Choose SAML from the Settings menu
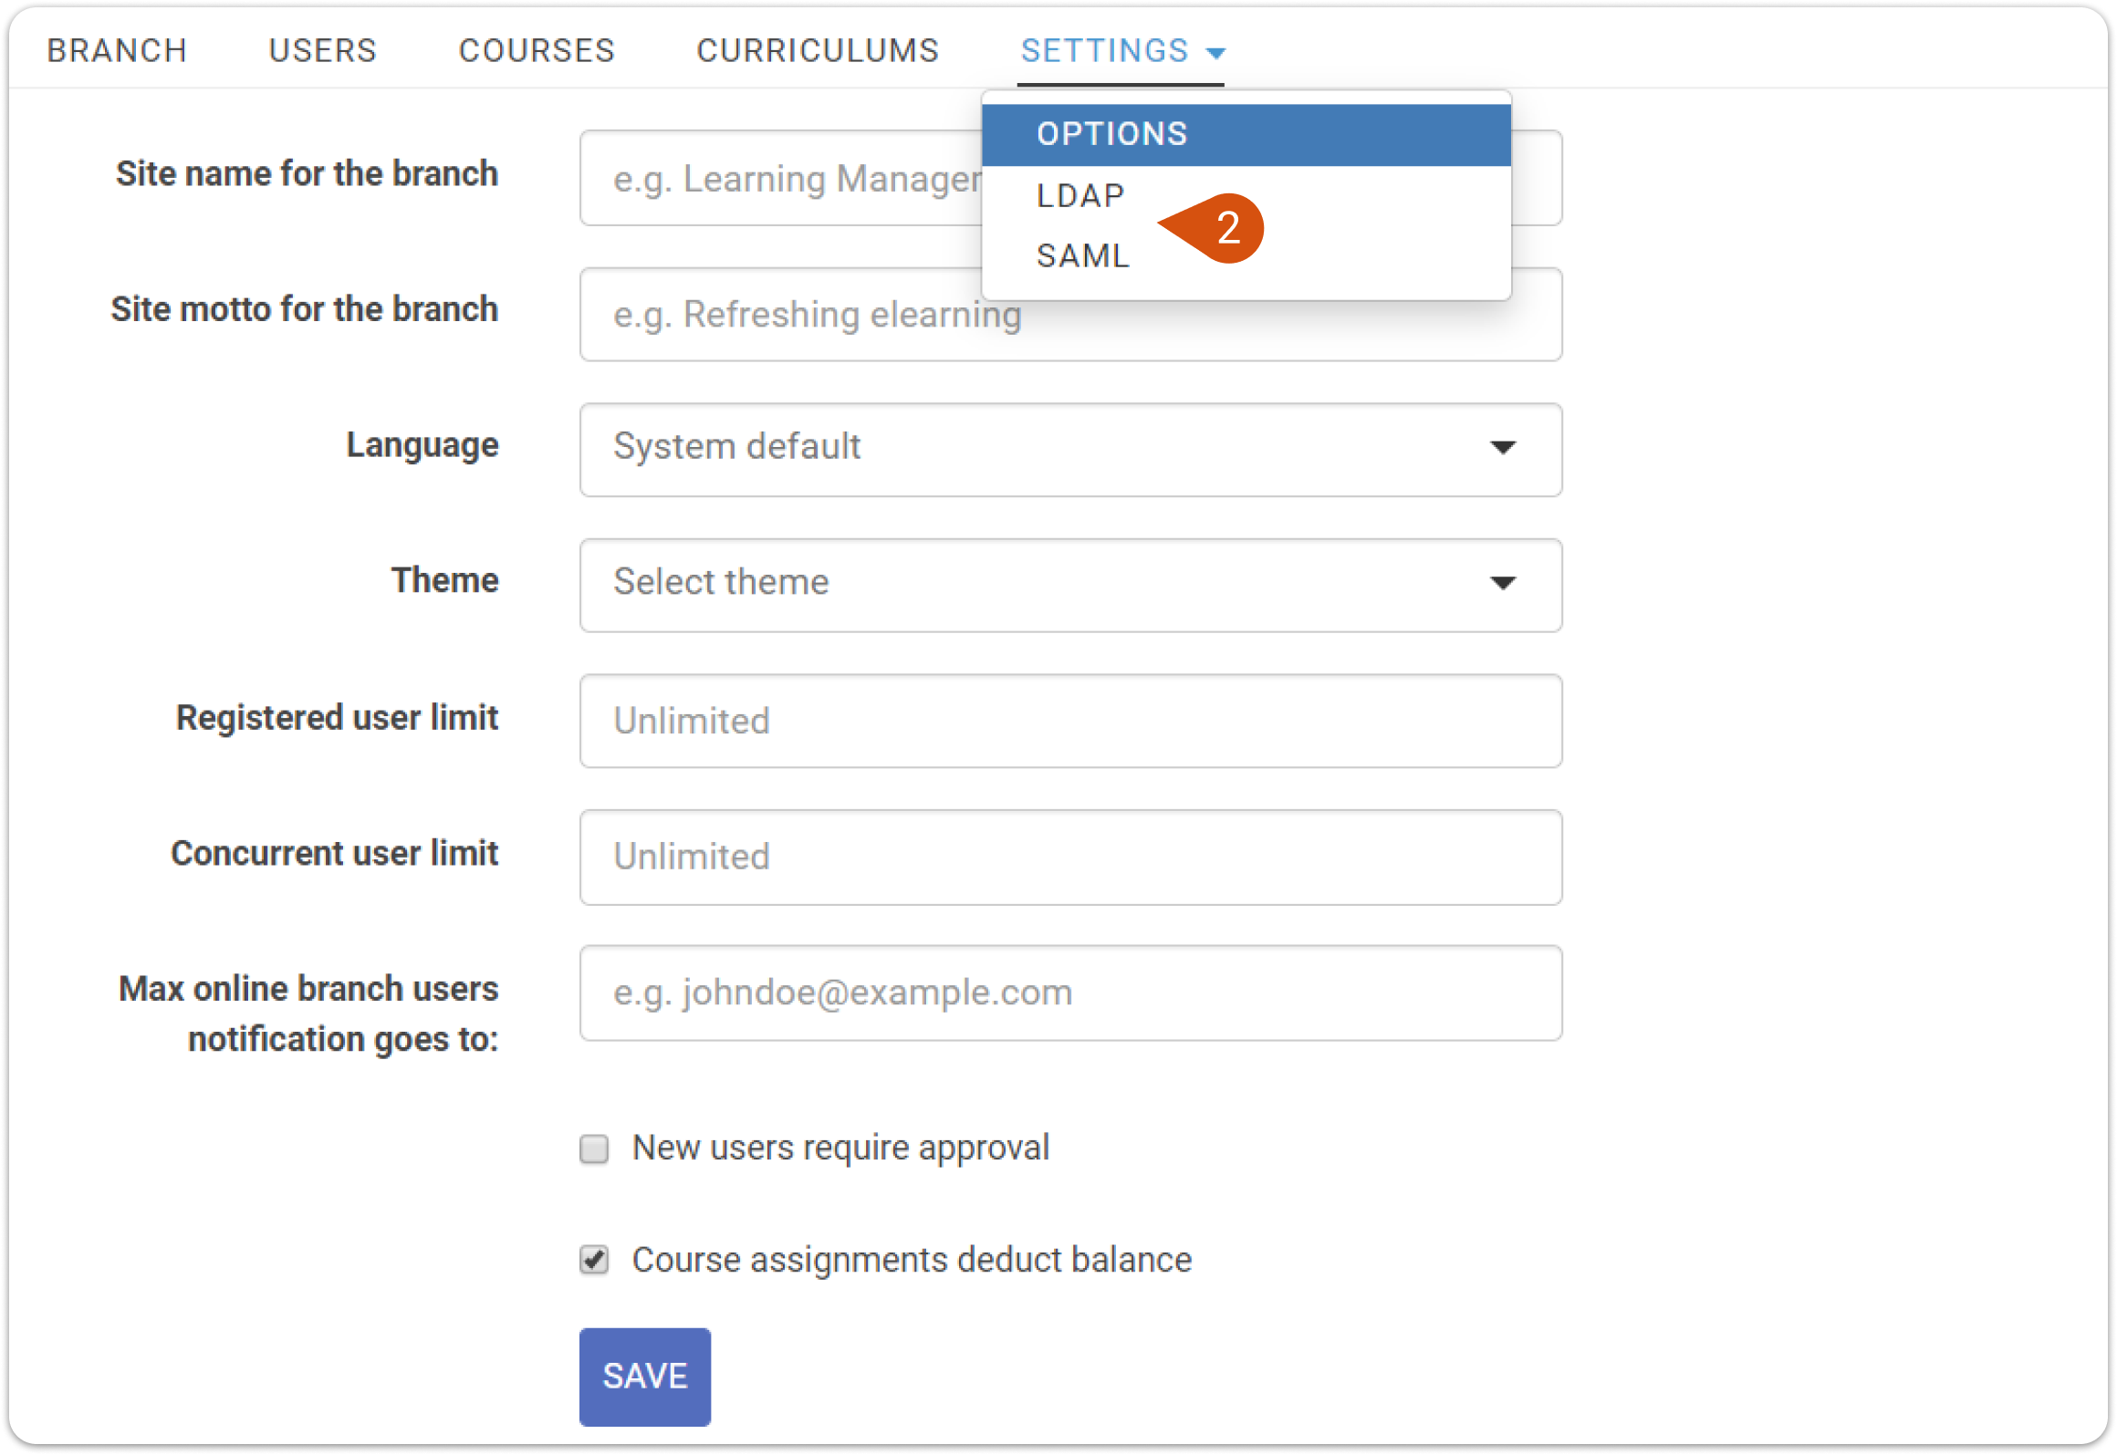2117x1455 pixels. coord(1082,256)
